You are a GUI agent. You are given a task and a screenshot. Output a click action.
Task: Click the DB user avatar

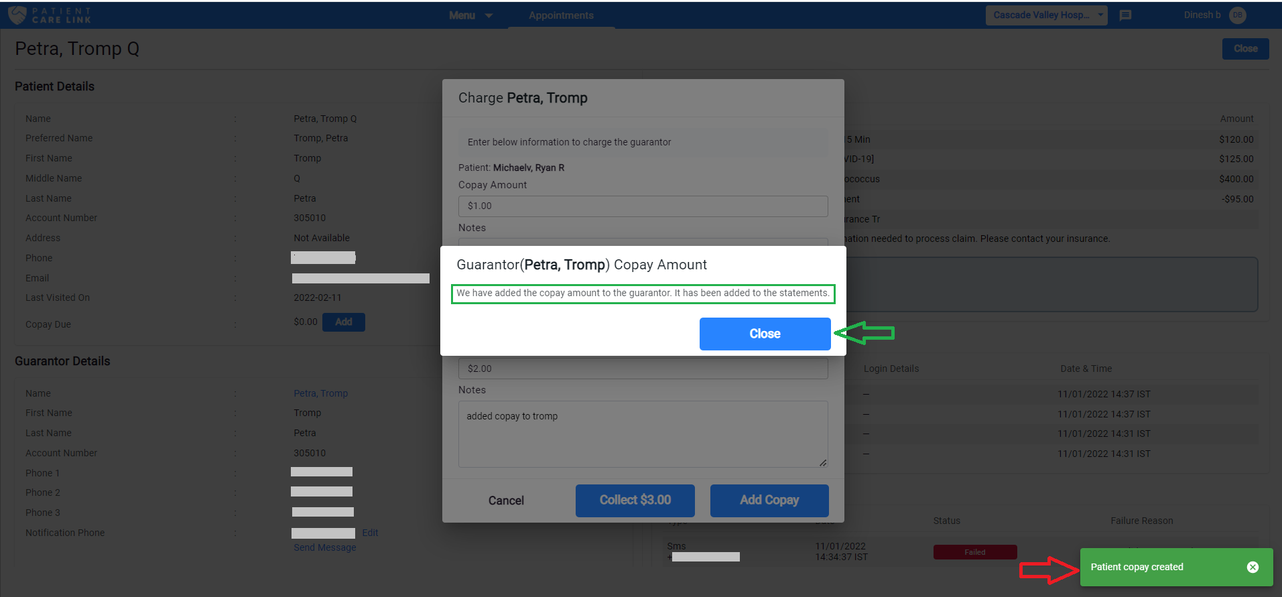click(1238, 15)
